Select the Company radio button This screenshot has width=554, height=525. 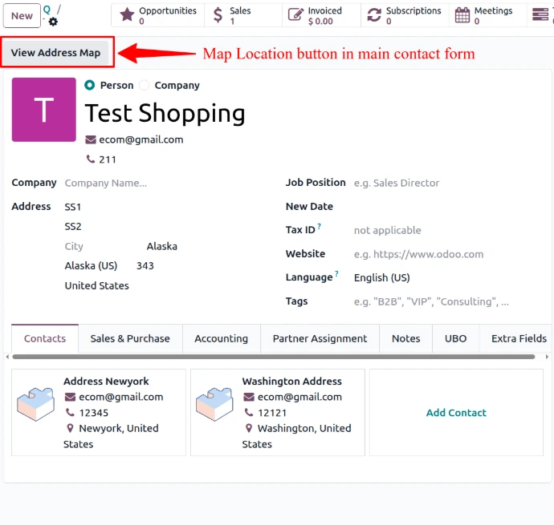(x=145, y=85)
